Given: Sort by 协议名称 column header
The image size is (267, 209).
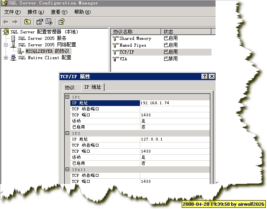Looking at the screenshot, I should [136, 32].
